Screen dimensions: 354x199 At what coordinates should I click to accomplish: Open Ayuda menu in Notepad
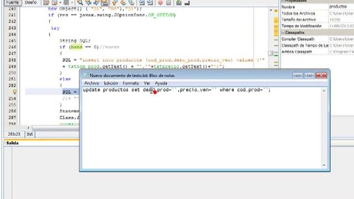pyautogui.click(x=161, y=83)
